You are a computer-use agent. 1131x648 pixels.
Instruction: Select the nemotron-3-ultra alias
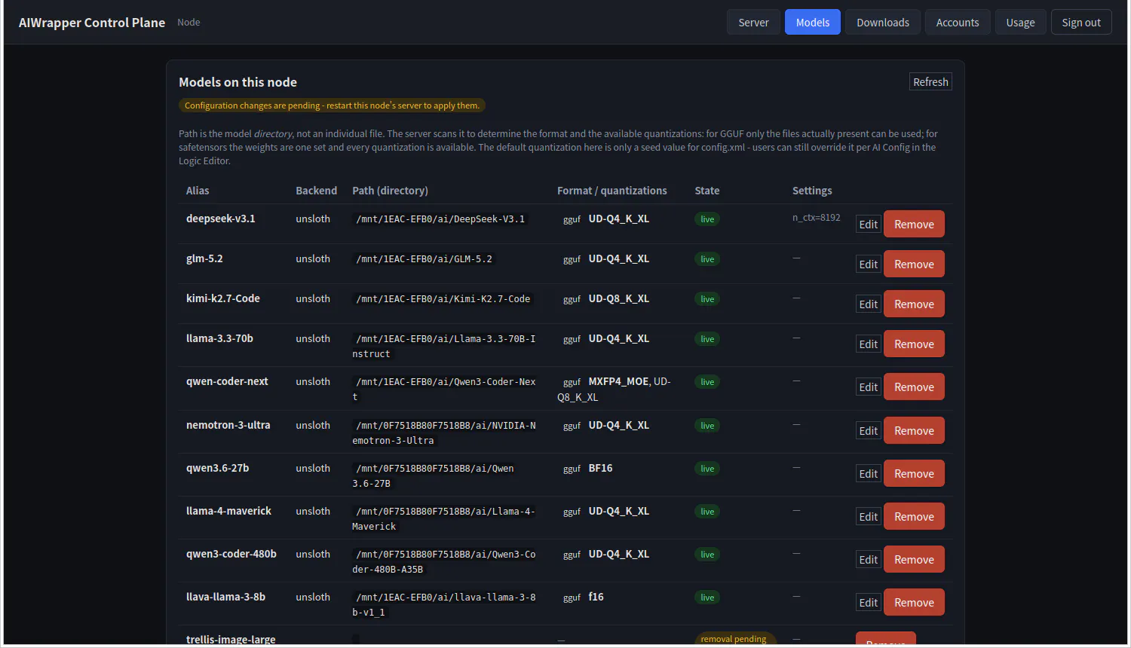[228, 425]
